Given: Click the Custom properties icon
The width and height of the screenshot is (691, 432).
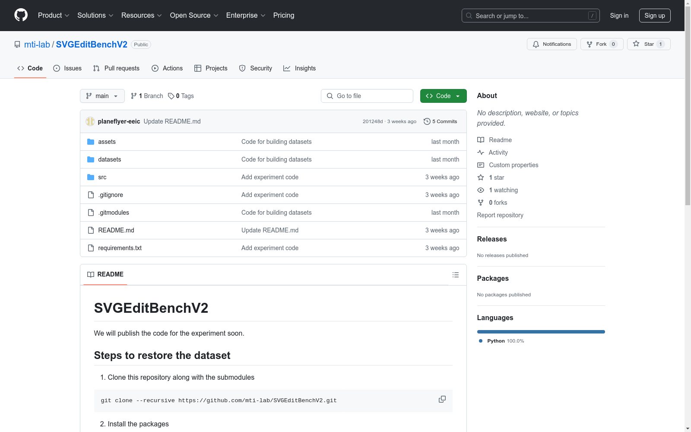Looking at the screenshot, I should (x=481, y=165).
